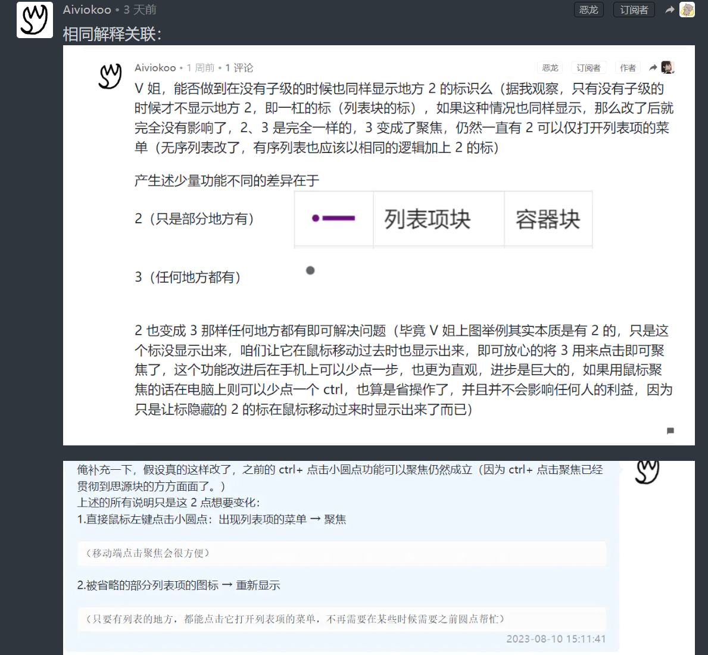Click the purple dot-and-dash list icon cell
Image resolution: width=708 pixels, height=655 pixels.
pos(333,219)
